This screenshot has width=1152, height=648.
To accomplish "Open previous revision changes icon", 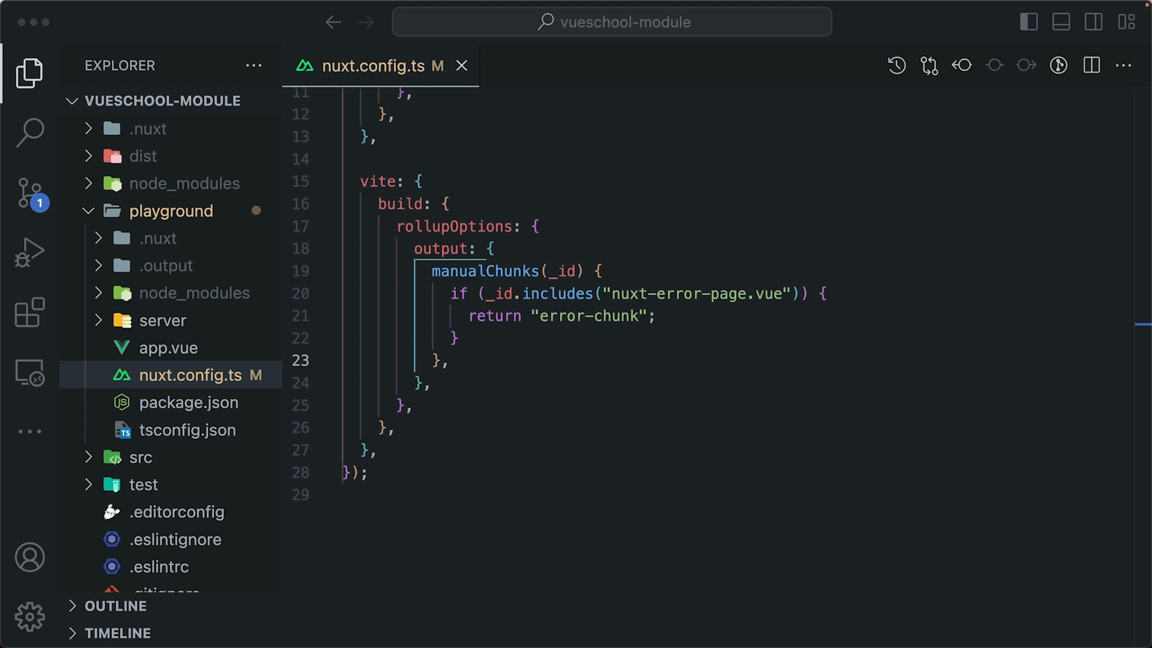I will click(962, 65).
